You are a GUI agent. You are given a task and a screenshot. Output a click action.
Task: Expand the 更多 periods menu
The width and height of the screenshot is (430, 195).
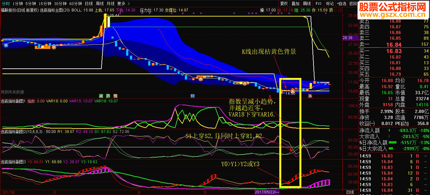(123, 3)
